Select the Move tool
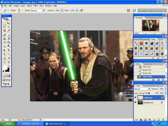Viewport: 168px width, 126px height. [9, 23]
